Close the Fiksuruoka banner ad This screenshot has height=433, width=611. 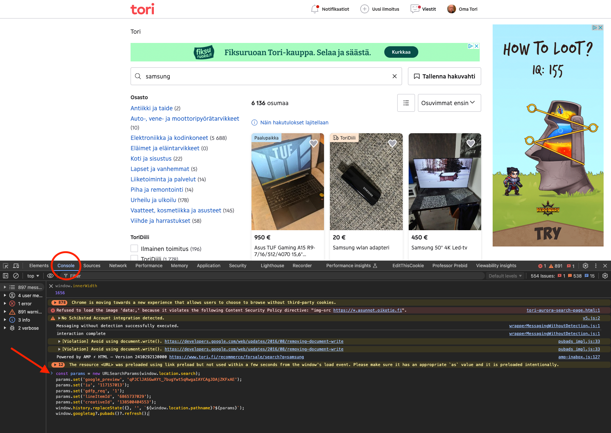(477, 46)
